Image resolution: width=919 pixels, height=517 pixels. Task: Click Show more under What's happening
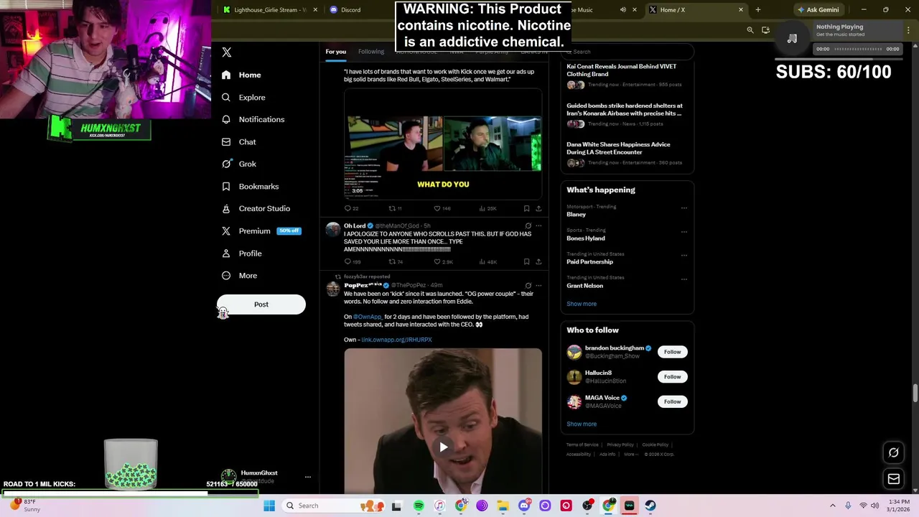[582, 304]
